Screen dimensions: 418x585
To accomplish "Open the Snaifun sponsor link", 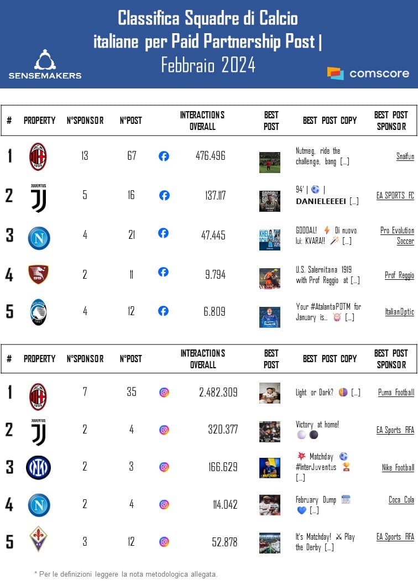I will (x=405, y=156).
